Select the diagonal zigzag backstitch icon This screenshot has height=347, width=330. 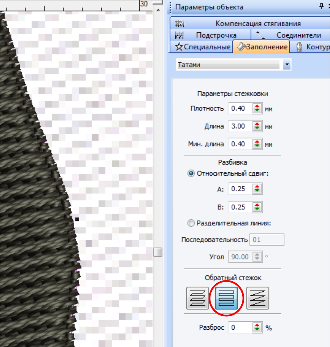click(258, 298)
